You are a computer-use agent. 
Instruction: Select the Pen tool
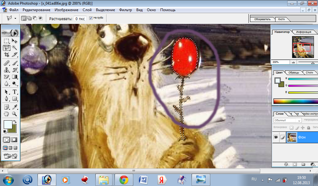(x=7, y=99)
